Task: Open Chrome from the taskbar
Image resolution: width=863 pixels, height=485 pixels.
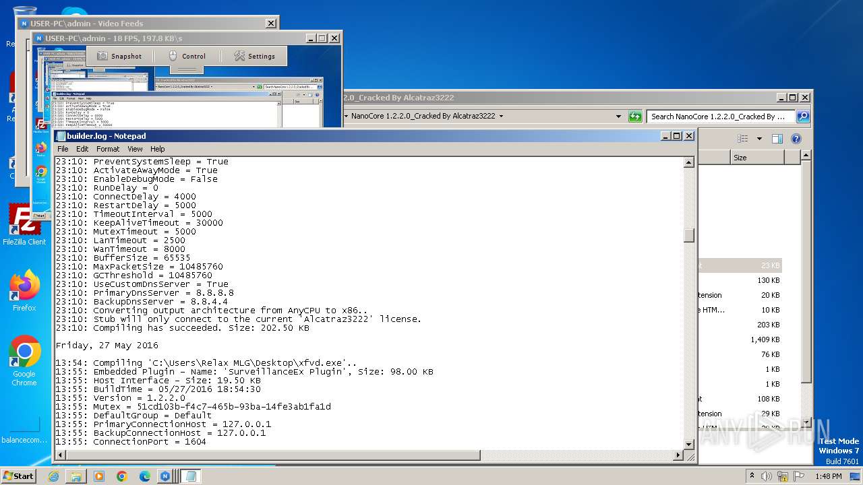Action: click(x=122, y=476)
